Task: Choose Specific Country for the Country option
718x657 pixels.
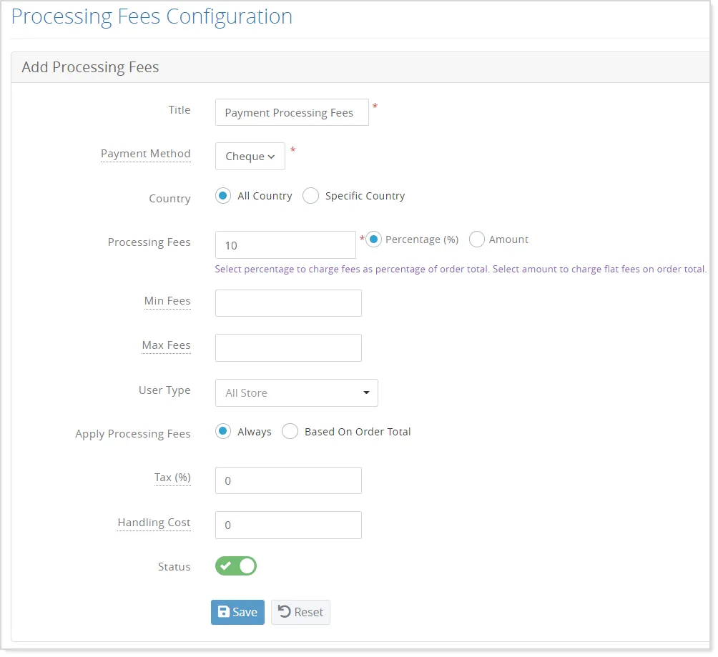Action: 310,195
